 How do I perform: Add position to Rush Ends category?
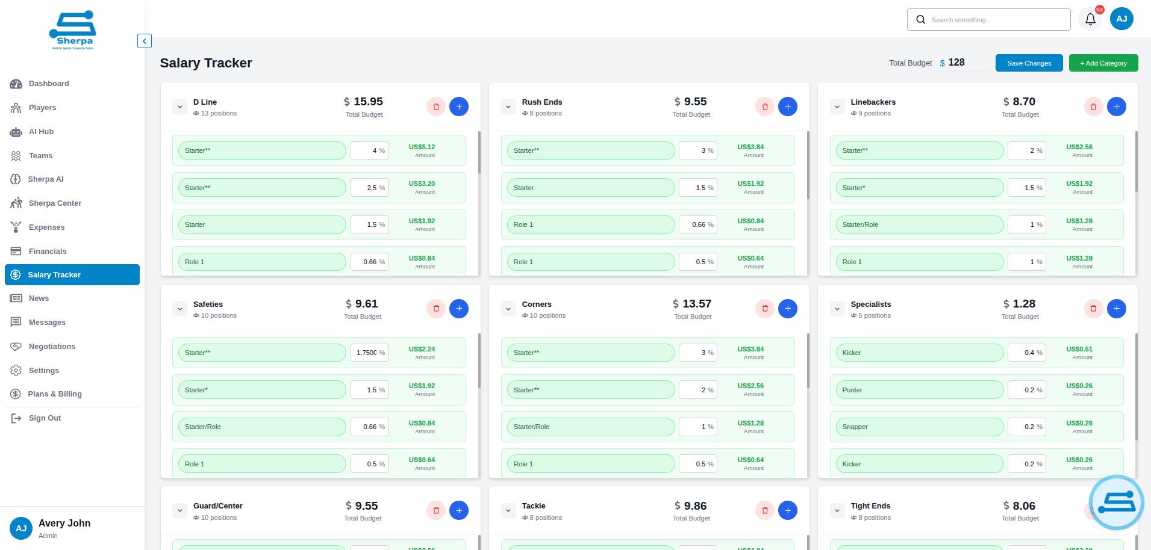coord(787,107)
